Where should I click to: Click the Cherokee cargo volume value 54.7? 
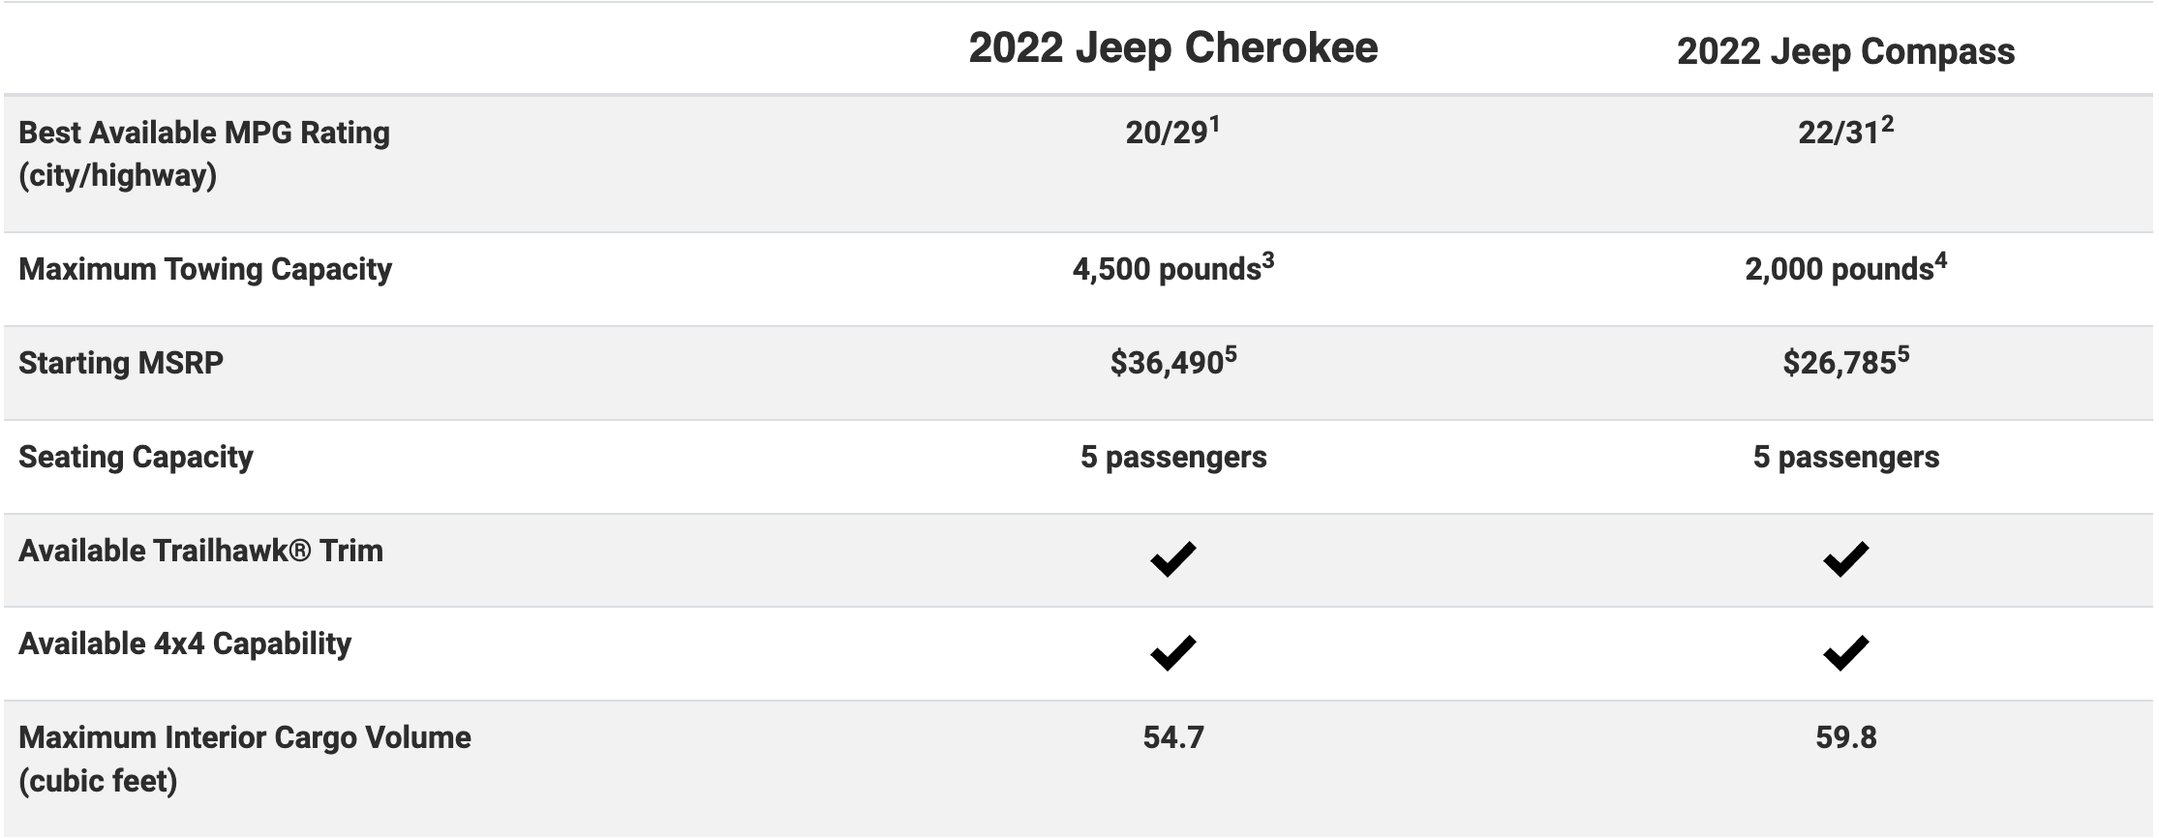(x=1172, y=738)
